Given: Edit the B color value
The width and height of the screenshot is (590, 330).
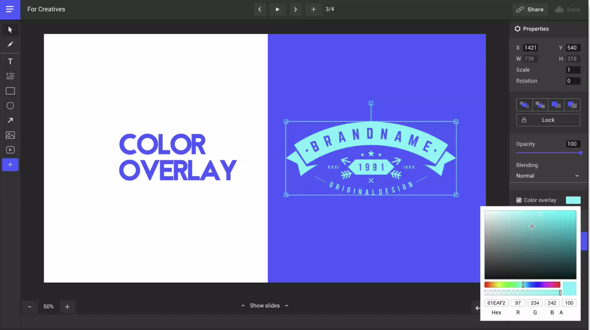Looking at the screenshot, I should (552, 303).
